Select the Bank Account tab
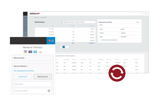Image resolution: width=151 pixels, height=99 pixels. (43, 77)
